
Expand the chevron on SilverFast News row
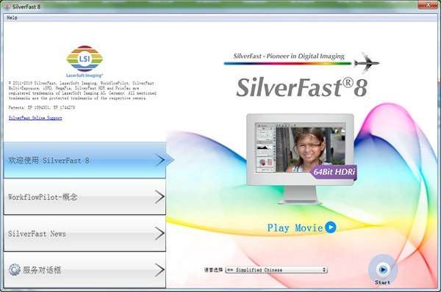click(x=159, y=233)
